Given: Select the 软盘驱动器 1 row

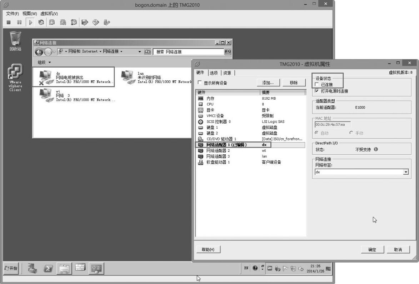Looking at the screenshot, I should coord(251,162).
